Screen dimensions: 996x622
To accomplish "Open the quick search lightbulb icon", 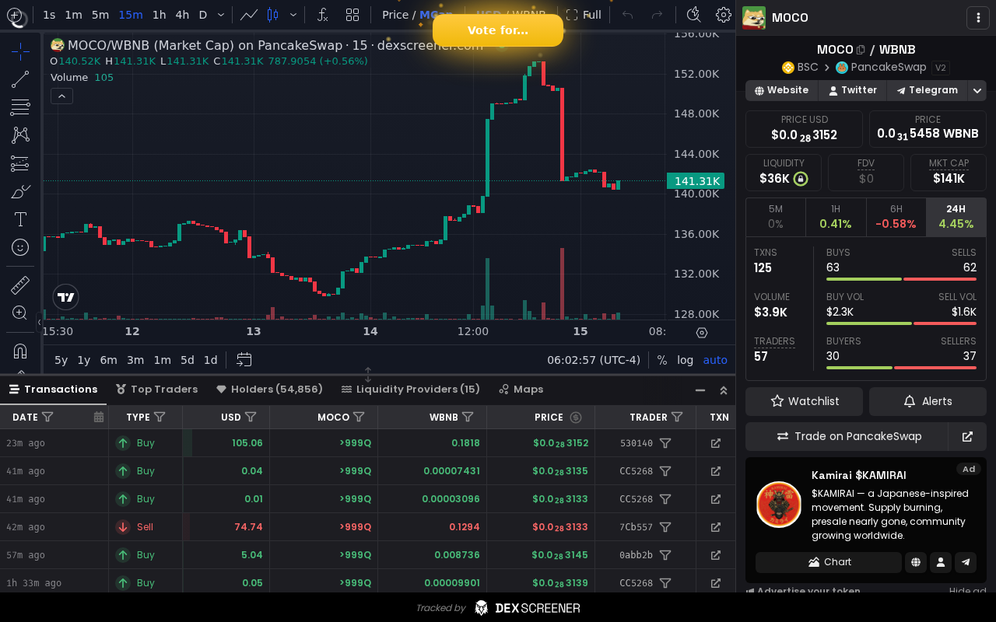I will coord(694,15).
